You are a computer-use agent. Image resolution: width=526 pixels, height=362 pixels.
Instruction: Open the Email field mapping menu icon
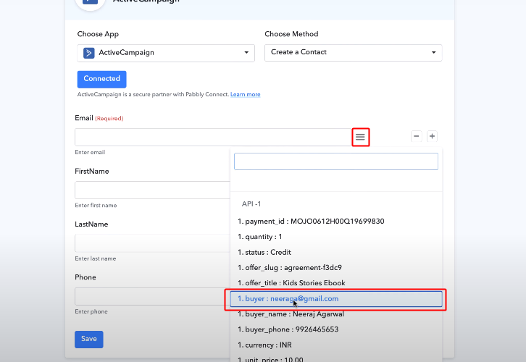pyautogui.click(x=360, y=137)
